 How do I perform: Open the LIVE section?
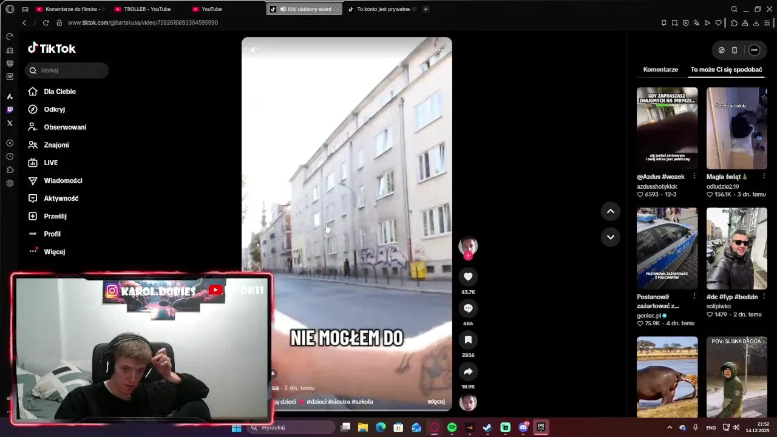coord(42,163)
